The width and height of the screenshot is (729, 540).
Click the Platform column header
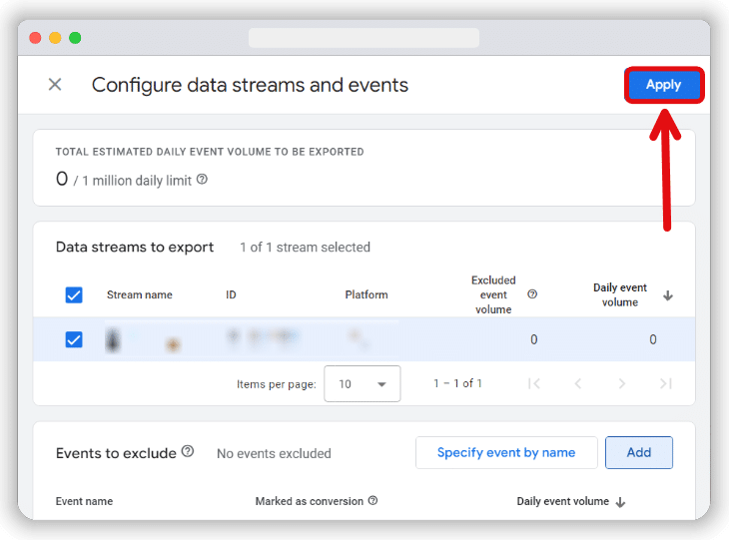click(x=366, y=295)
